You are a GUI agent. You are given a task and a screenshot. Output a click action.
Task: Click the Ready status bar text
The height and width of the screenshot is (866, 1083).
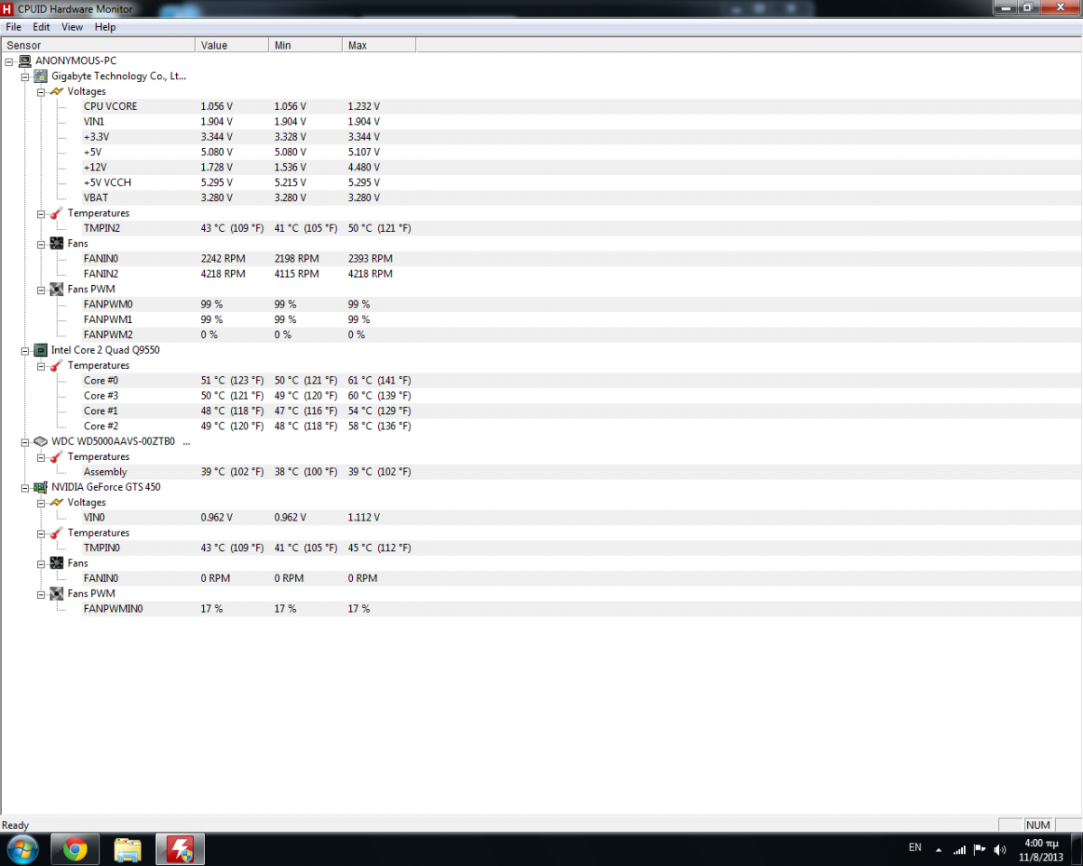[x=15, y=825]
